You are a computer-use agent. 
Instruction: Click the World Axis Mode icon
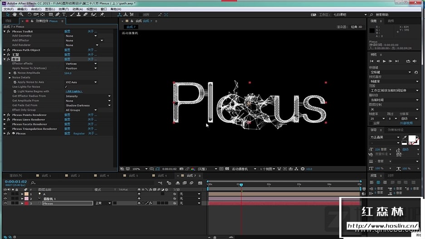click(x=126, y=15)
